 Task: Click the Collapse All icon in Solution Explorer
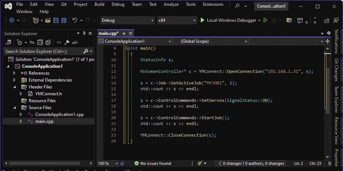click(x=40, y=42)
